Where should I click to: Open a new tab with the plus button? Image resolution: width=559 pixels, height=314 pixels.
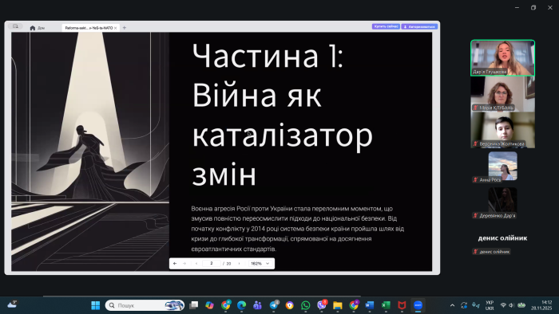[x=125, y=27]
